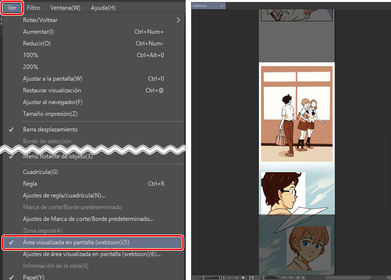Reset canvas rotation with the circular icon

pos(297,277)
